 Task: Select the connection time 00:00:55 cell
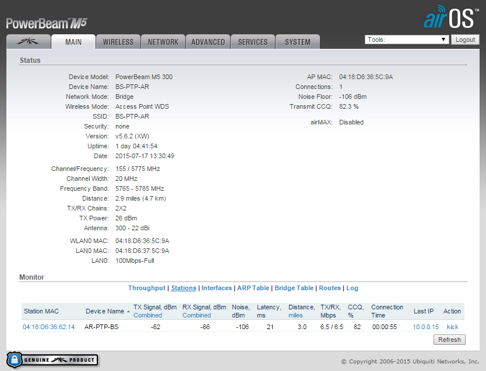pyautogui.click(x=385, y=327)
